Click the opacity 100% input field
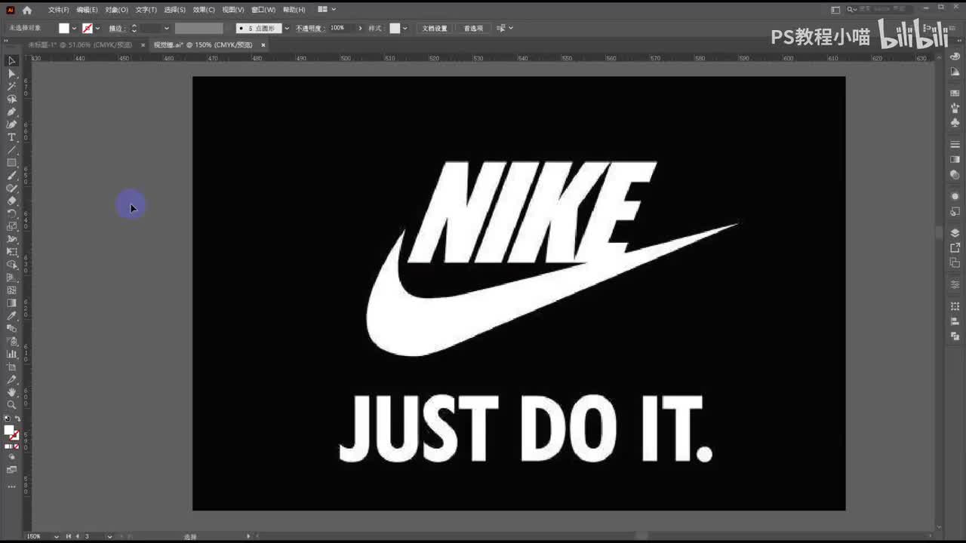The height and width of the screenshot is (543, 966). tap(341, 28)
